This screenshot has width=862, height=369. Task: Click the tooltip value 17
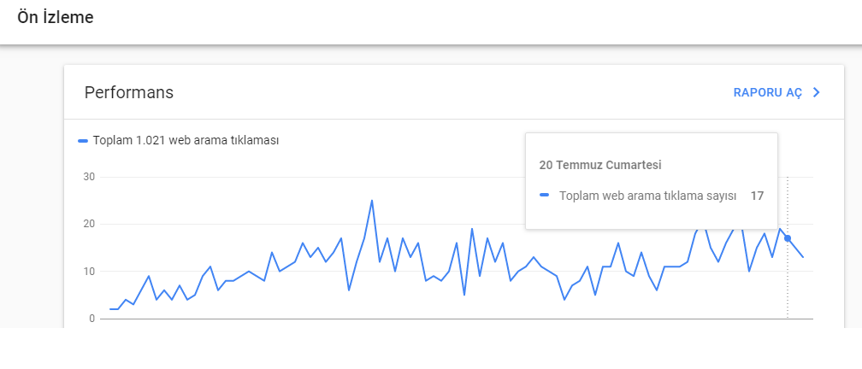757,196
